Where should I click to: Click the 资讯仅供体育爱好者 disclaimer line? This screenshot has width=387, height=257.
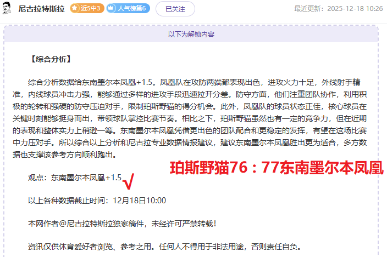point(165,247)
